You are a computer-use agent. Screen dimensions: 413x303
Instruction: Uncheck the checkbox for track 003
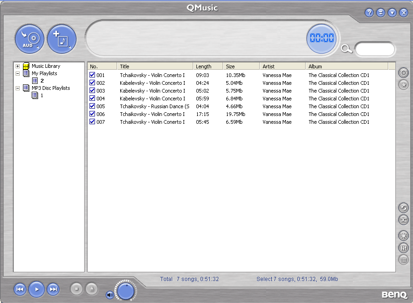[x=92, y=90]
